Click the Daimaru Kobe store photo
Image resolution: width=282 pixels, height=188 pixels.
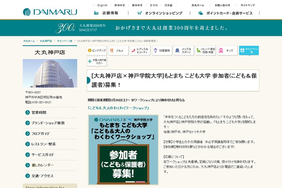coord(50,73)
